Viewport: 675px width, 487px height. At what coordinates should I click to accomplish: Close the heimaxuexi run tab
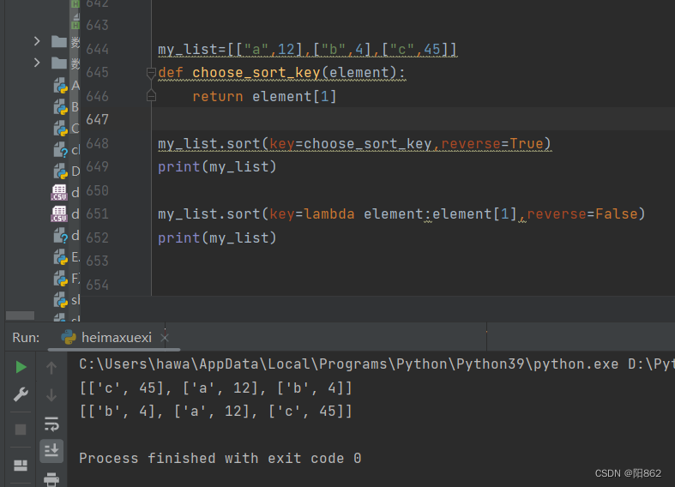[165, 338]
